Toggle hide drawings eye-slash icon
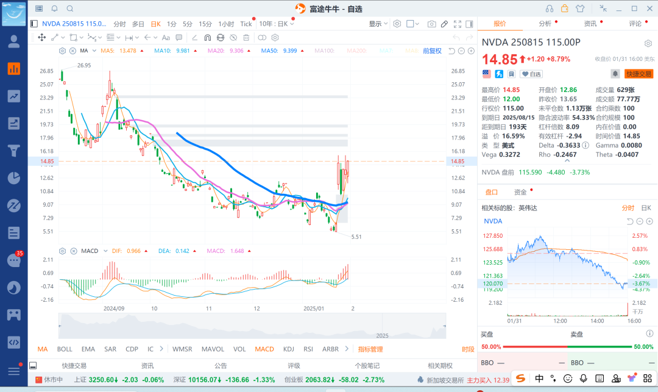 [x=233, y=37]
